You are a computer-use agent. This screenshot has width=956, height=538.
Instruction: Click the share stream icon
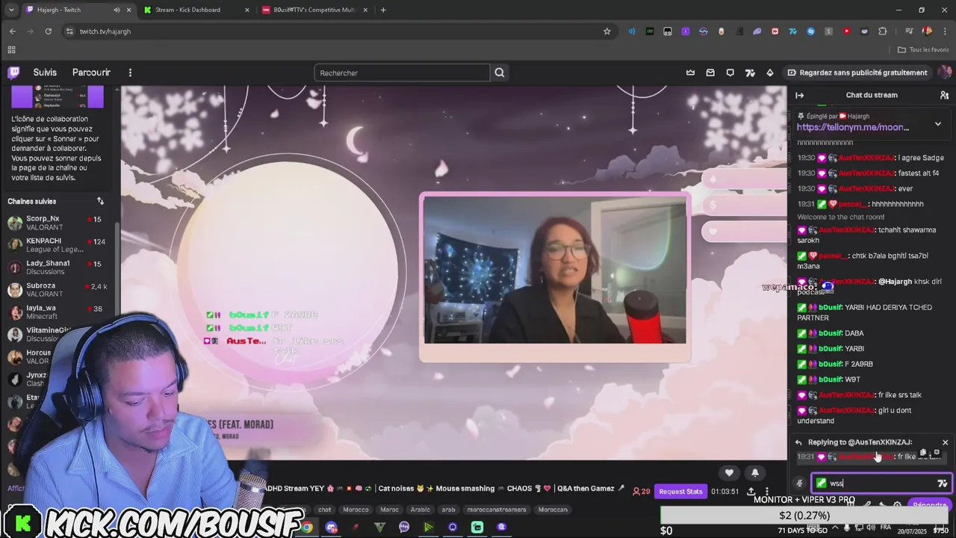point(751,491)
